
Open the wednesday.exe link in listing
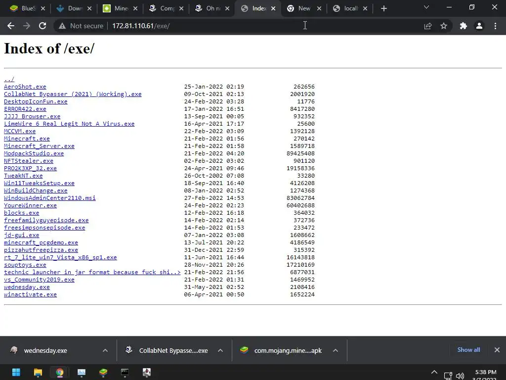click(x=27, y=287)
